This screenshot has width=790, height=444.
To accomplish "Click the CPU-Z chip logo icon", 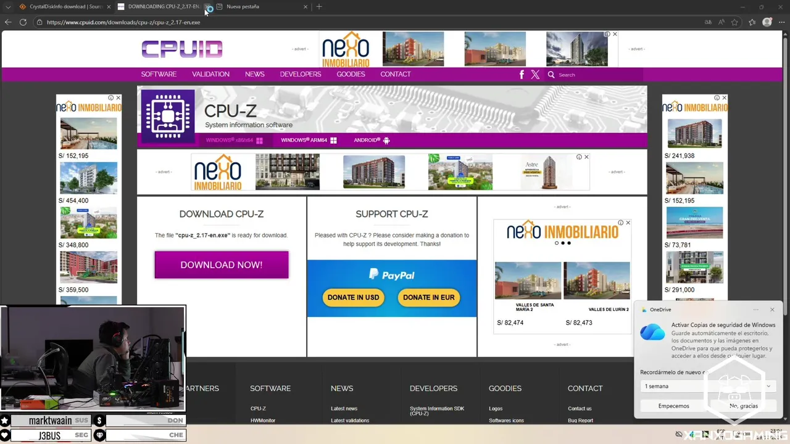I will coord(168,117).
